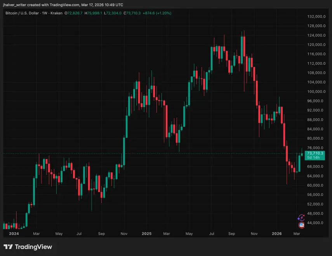This screenshot has height=256, width=332.
Task: Click the 2025 label on the time axis
Action: pyautogui.click(x=146, y=234)
